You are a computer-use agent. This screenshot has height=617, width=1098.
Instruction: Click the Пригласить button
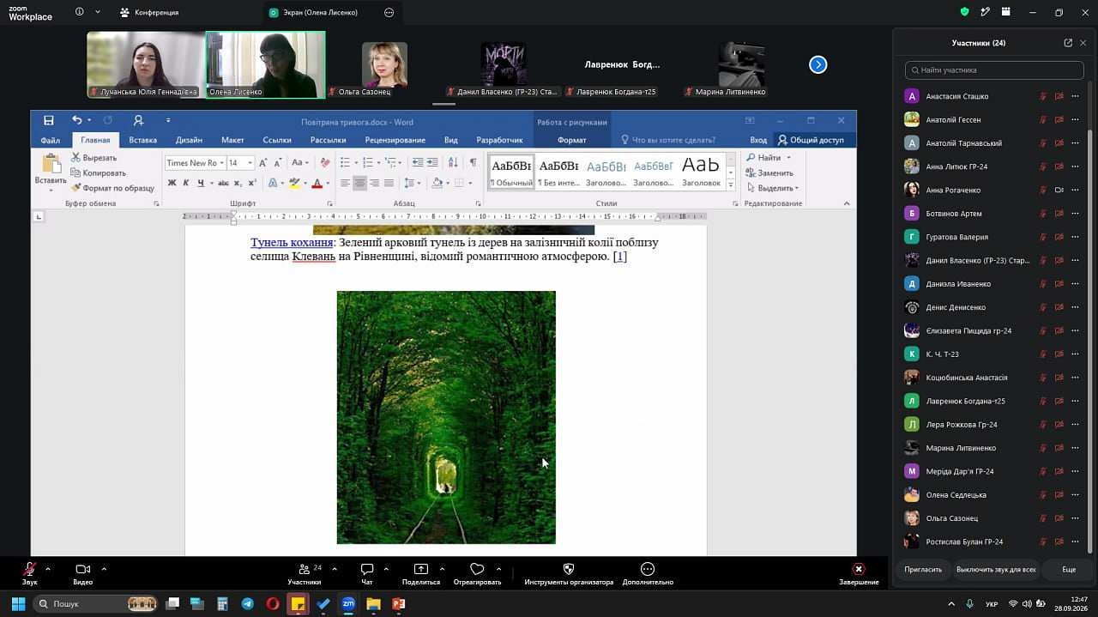(x=923, y=569)
